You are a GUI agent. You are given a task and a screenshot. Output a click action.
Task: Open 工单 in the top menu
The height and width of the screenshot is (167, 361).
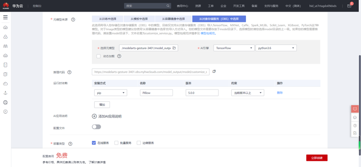[211, 6]
